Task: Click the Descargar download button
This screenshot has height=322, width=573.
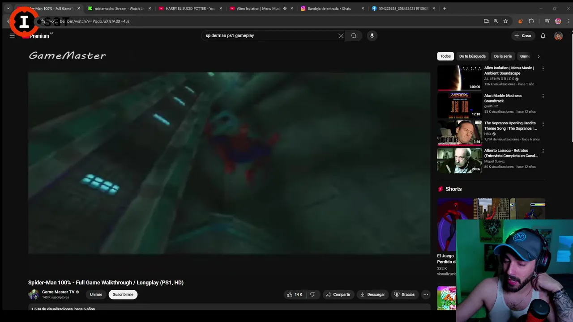Action: (x=372, y=295)
